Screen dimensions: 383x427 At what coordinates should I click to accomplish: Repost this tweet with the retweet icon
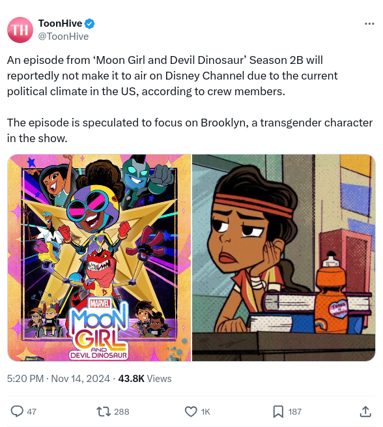104,411
